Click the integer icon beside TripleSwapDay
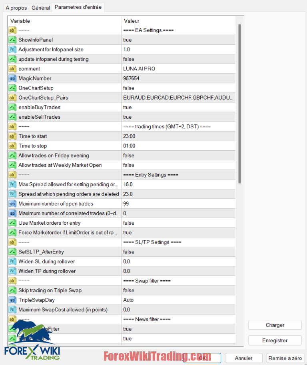Screen dimensions: 307x365 coord(12,300)
